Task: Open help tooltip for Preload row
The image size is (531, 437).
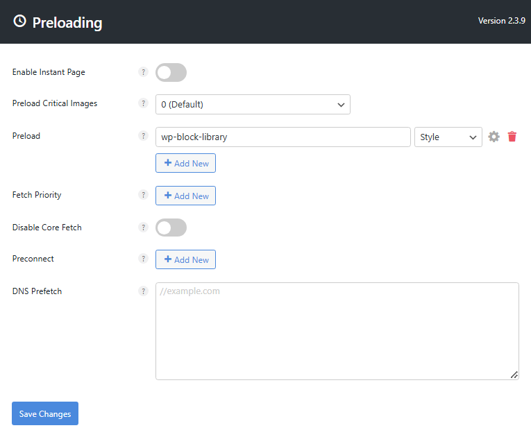Action: [x=143, y=136]
